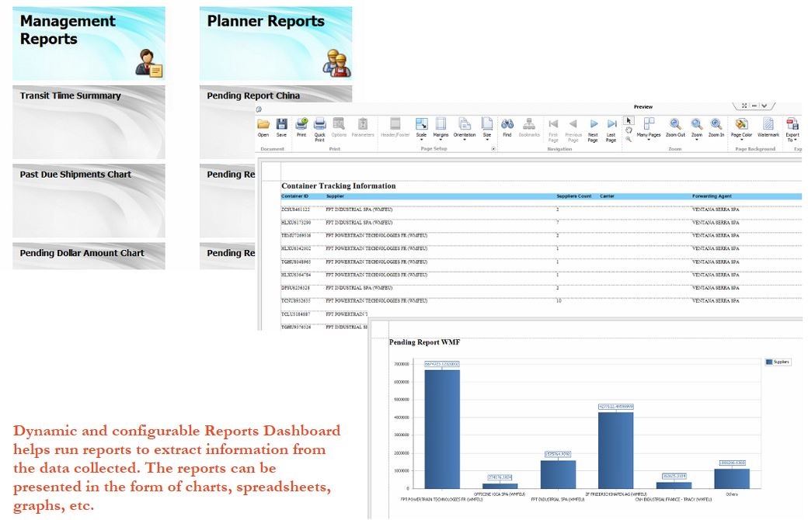
Task: Select the Pending Report WMF chart title
Action: [425, 341]
